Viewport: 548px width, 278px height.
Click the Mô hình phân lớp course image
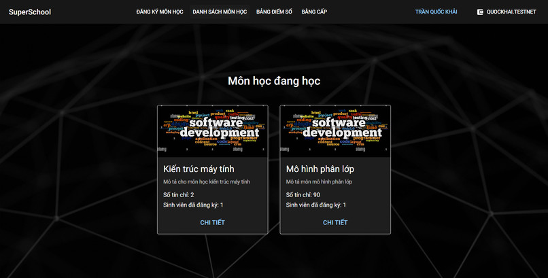(335, 131)
